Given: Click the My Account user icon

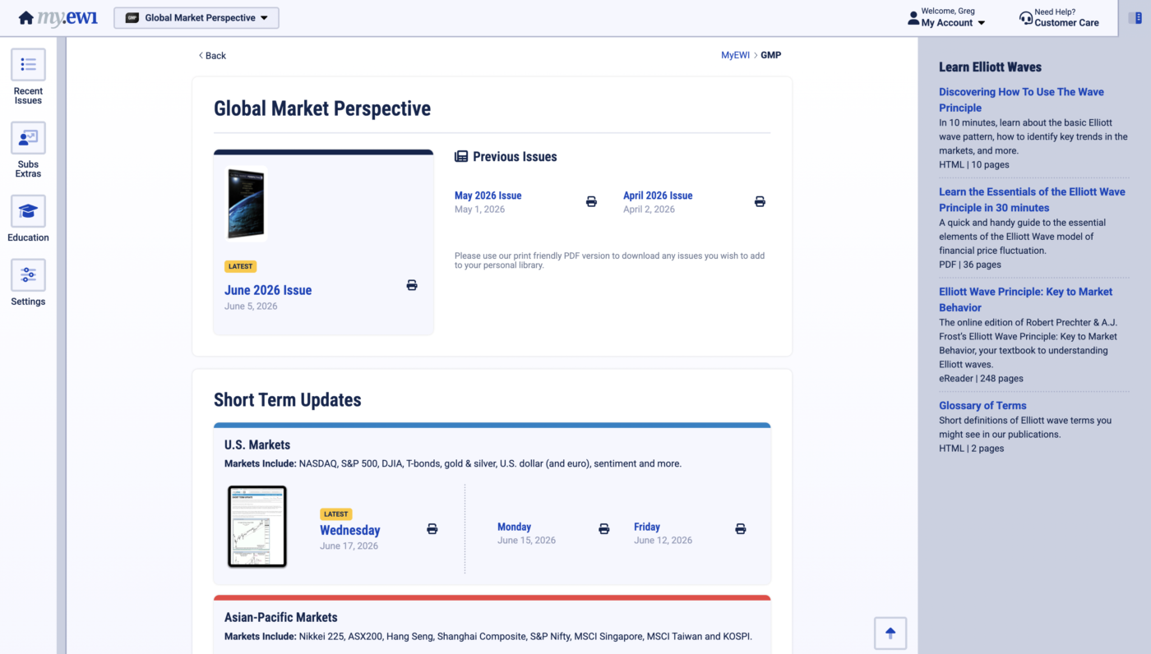Looking at the screenshot, I should (913, 18).
